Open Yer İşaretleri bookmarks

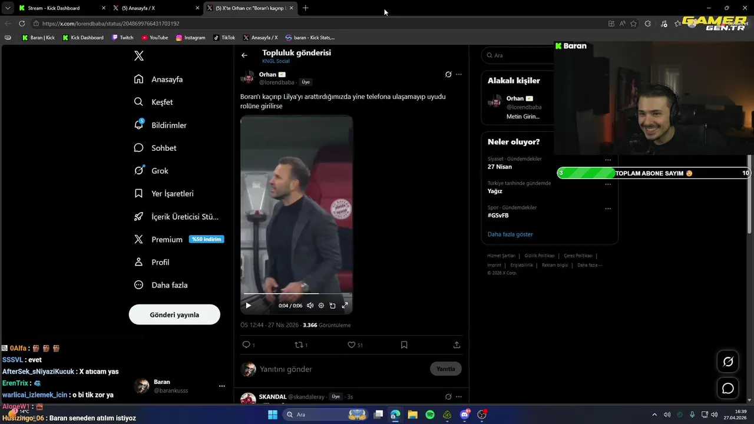tap(164, 193)
